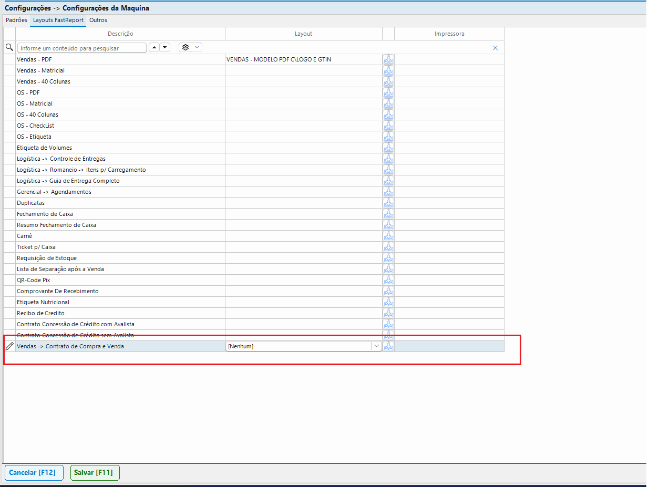Switch to the Padrões tab
The image size is (649, 487).
point(16,20)
